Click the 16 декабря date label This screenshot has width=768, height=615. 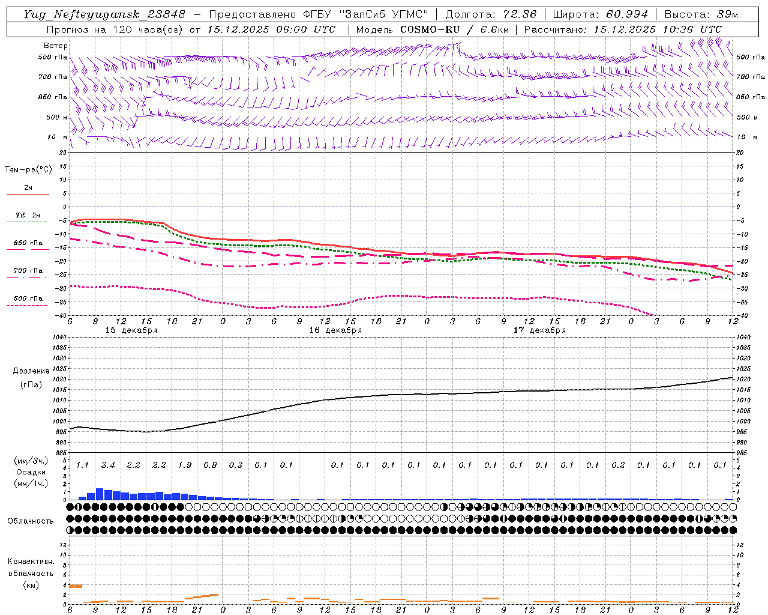tap(335, 330)
